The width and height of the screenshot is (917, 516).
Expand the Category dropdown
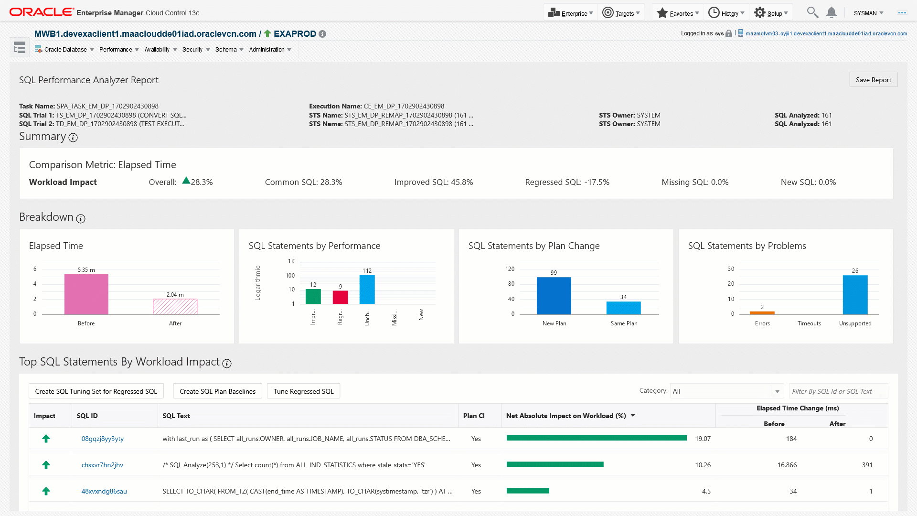(777, 391)
